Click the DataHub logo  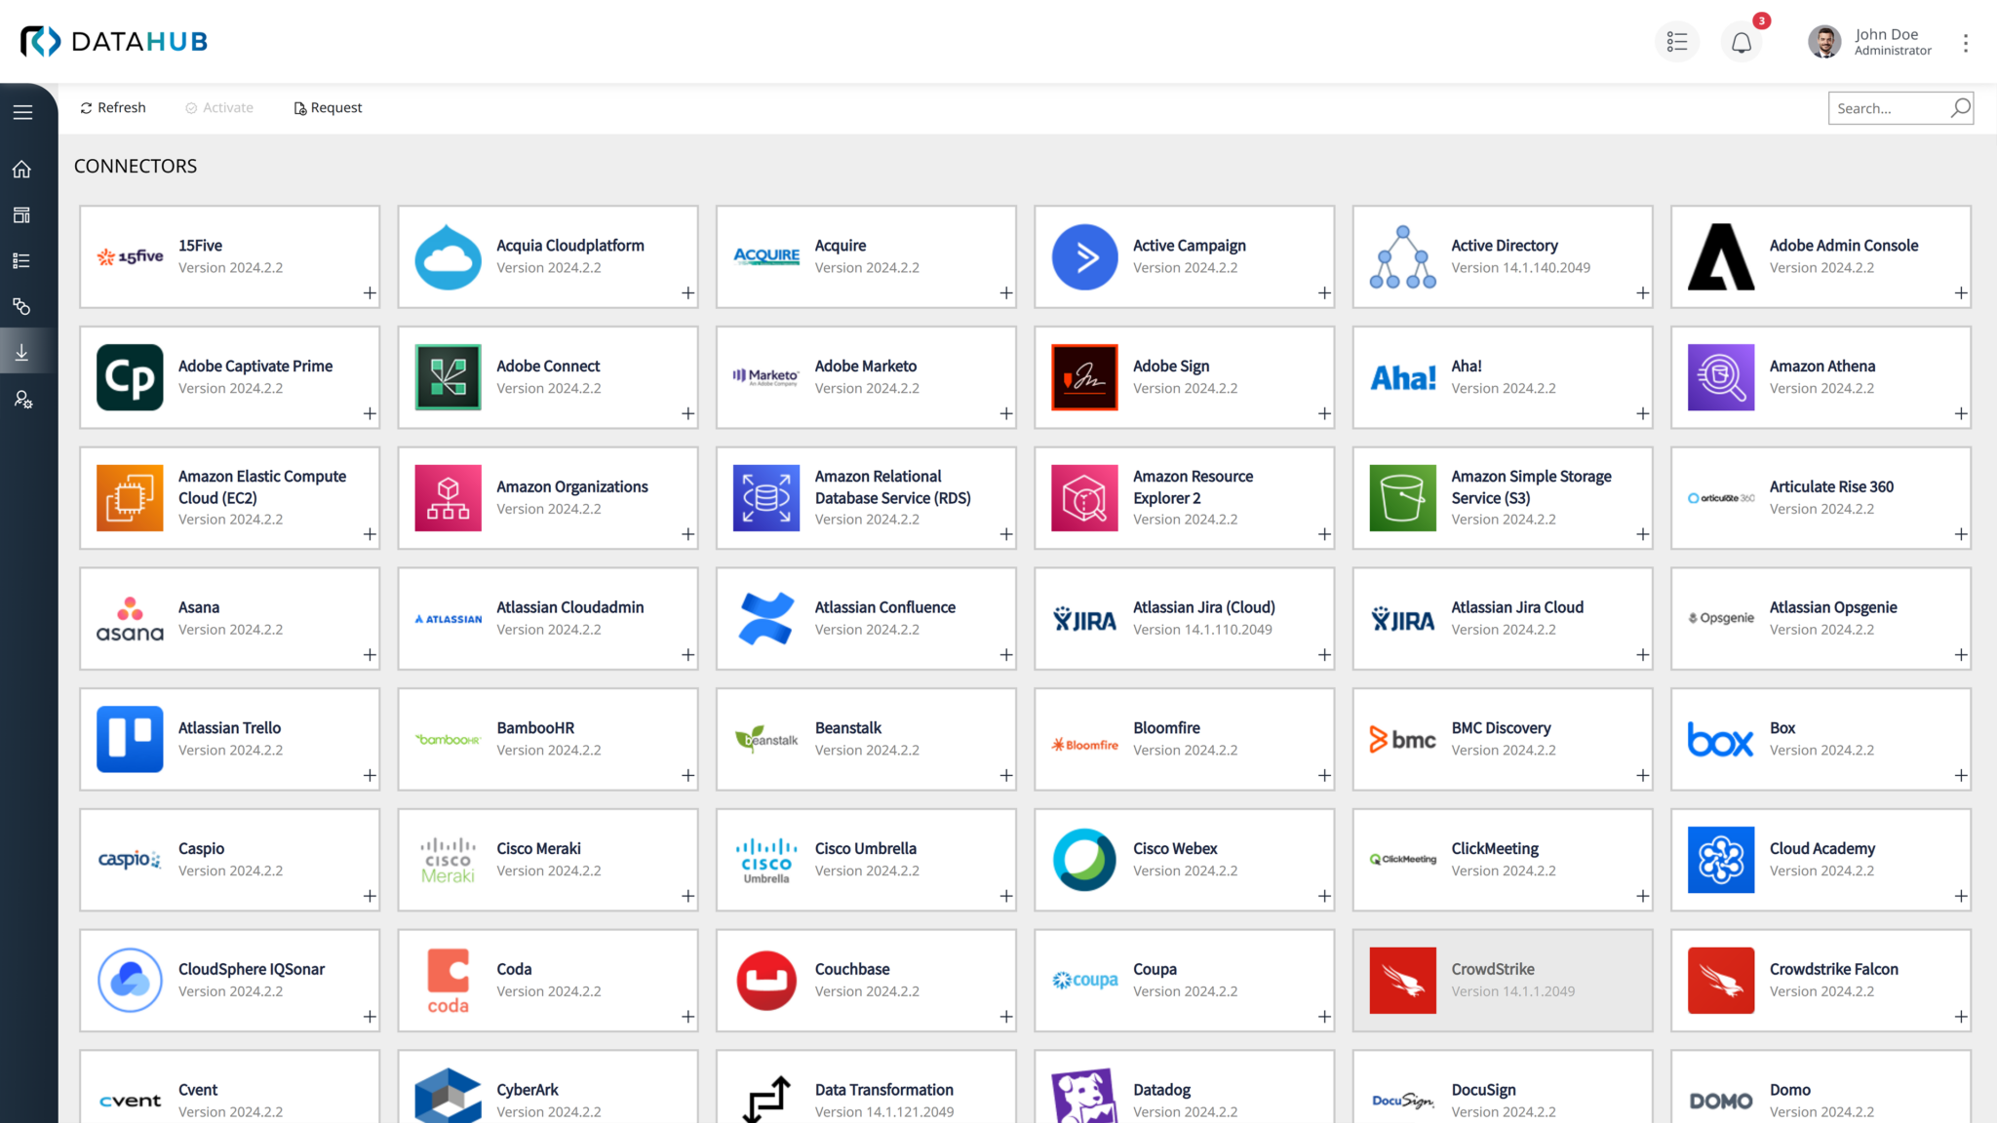pos(114,41)
